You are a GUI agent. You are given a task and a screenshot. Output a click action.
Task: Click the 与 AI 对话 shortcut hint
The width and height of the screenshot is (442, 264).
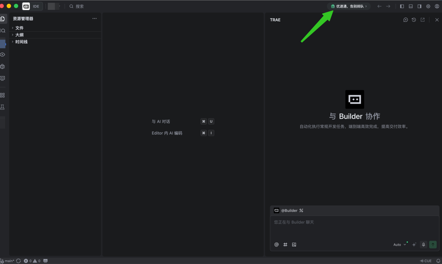coord(161,122)
